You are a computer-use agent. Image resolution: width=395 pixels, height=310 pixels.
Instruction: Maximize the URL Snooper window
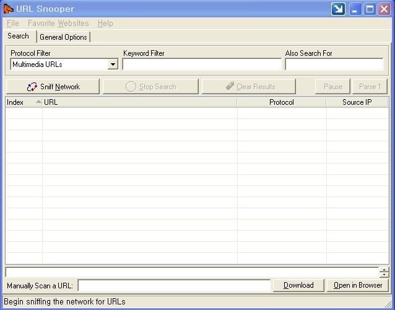370,9
